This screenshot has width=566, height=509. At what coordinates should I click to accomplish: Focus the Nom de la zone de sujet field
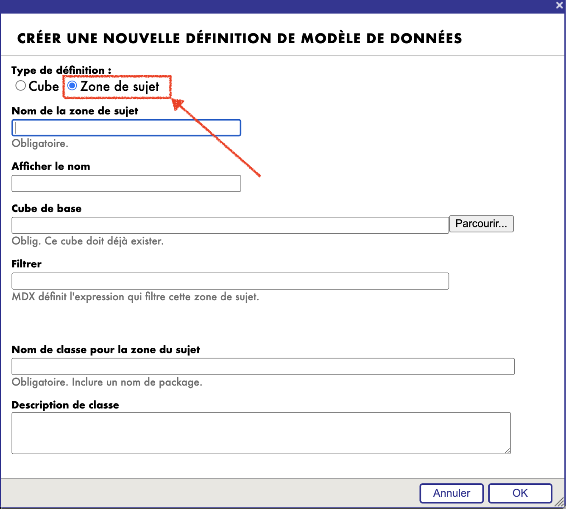[126, 128]
